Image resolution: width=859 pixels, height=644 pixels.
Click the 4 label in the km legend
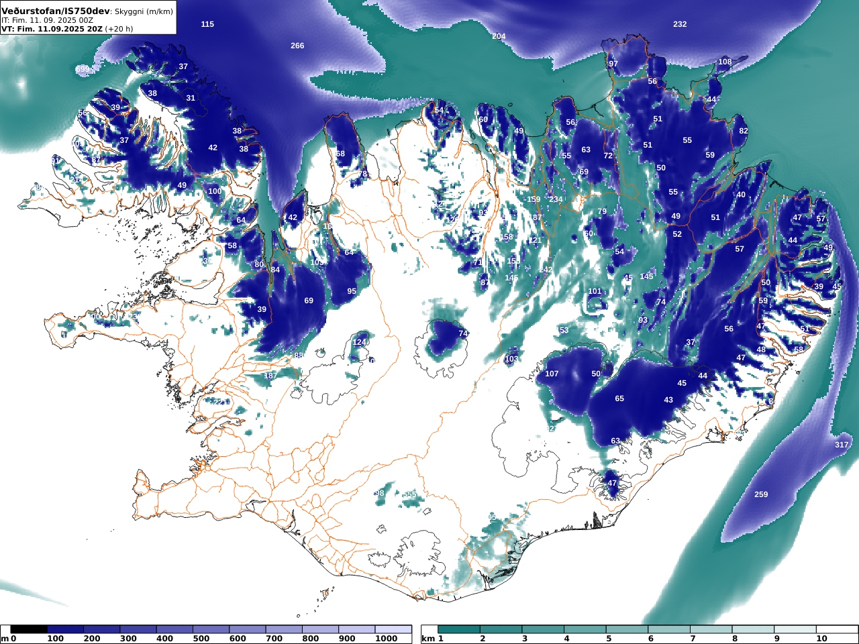(566, 639)
